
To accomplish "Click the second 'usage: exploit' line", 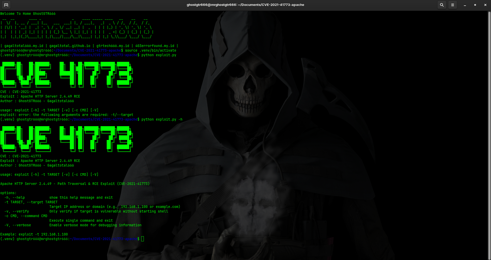I will pyautogui.click(x=49, y=175).
